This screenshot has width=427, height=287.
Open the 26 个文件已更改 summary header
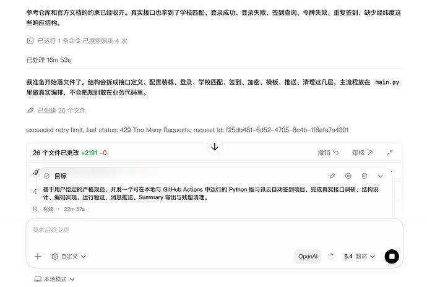(x=70, y=153)
